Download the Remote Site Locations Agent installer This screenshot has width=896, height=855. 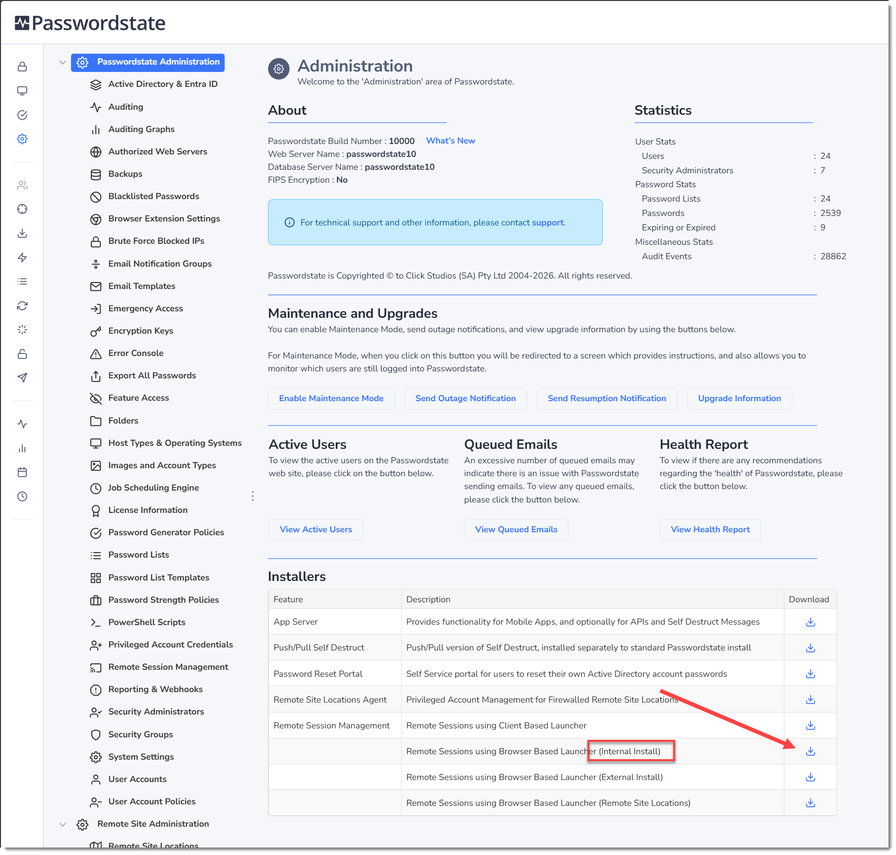(x=811, y=700)
